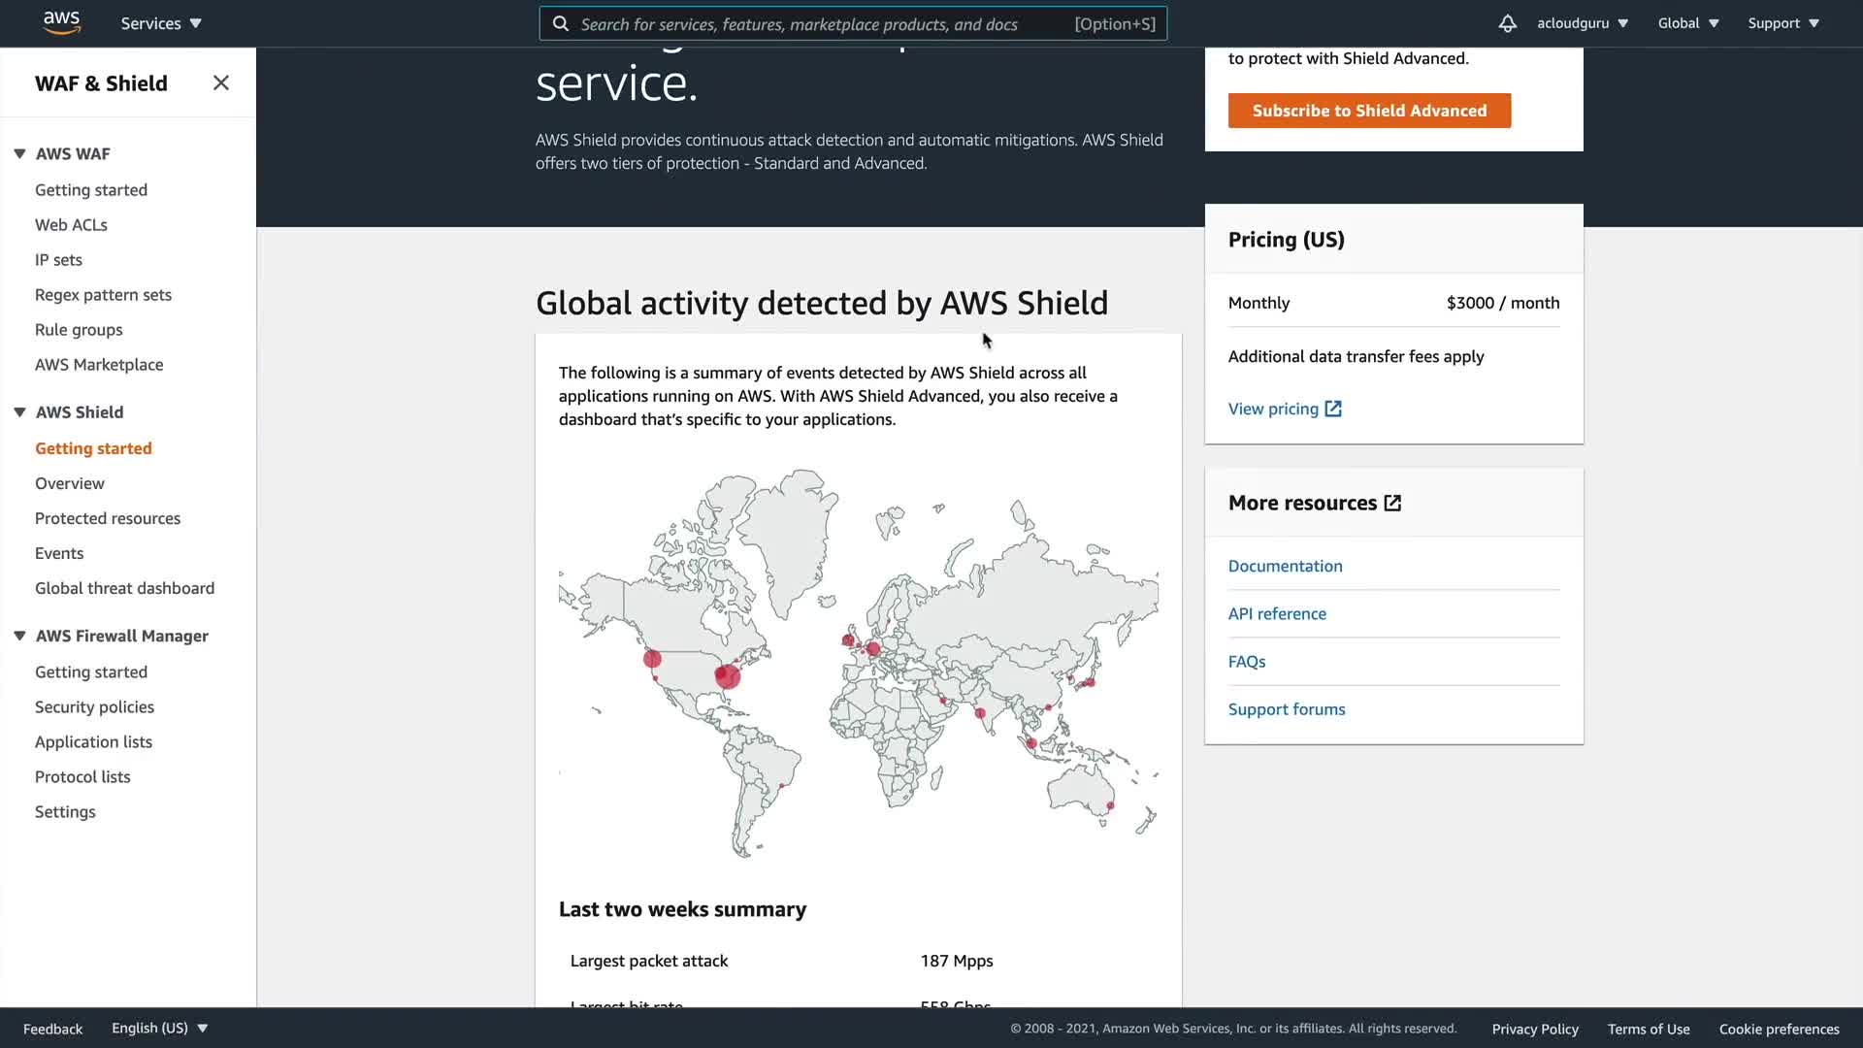Click the More resources external link icon

tap(1392, 504)
